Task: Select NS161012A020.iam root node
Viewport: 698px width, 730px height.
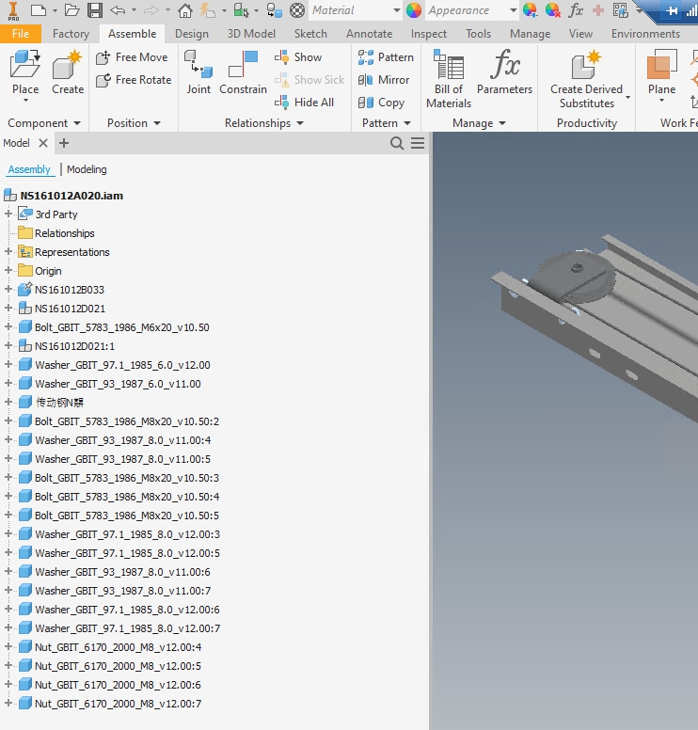Action: 71,196
